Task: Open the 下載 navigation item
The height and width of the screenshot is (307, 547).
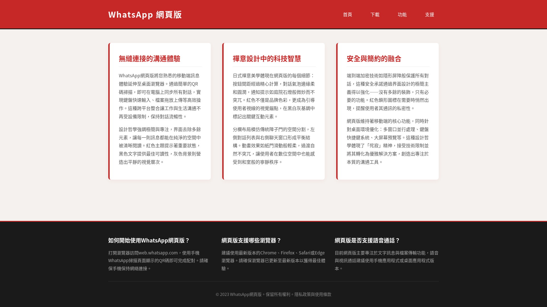Action: pos(375,14)
